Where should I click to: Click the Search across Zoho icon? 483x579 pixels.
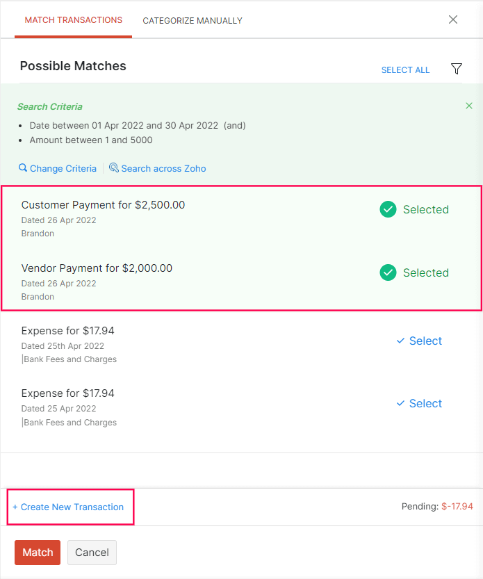pos(113,168)
